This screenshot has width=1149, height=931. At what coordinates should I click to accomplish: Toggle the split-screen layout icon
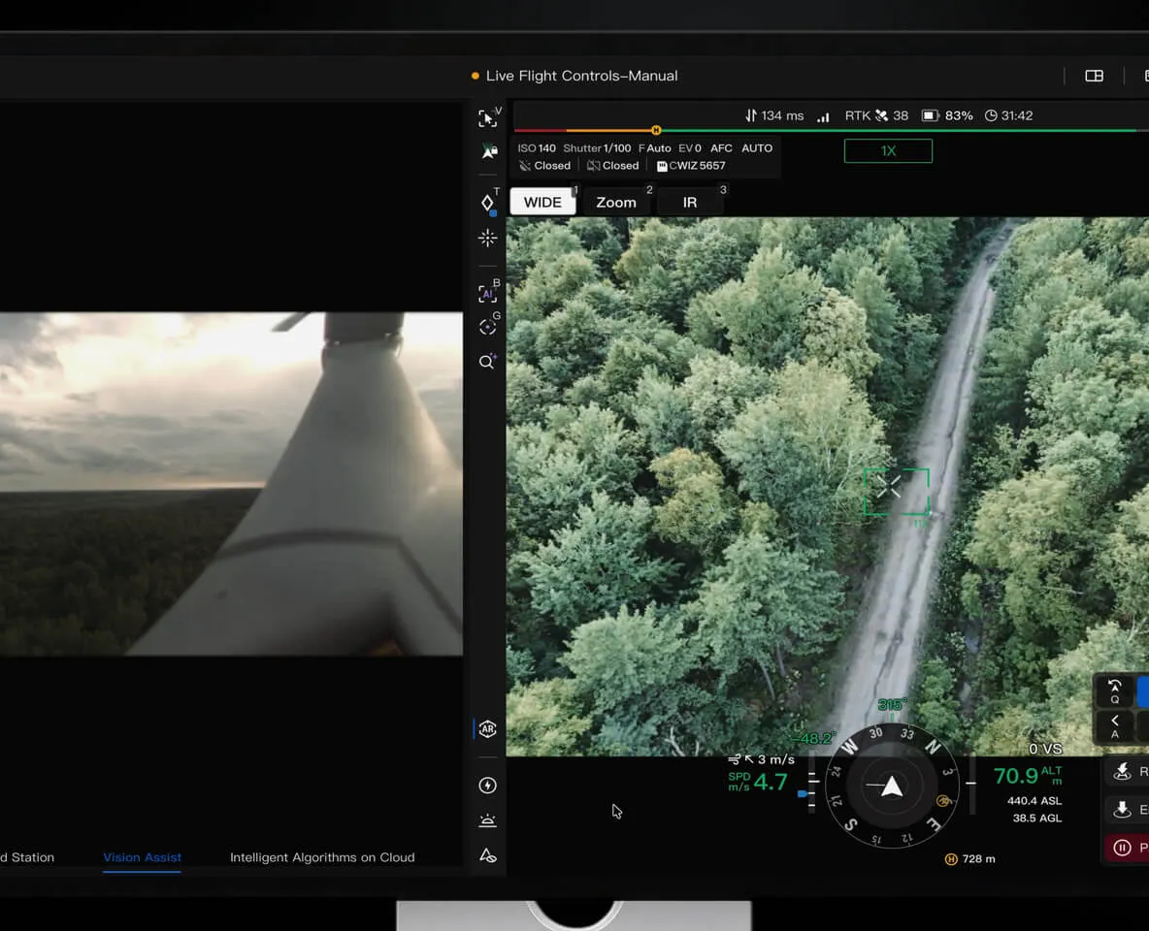(x=1094, y=76)
